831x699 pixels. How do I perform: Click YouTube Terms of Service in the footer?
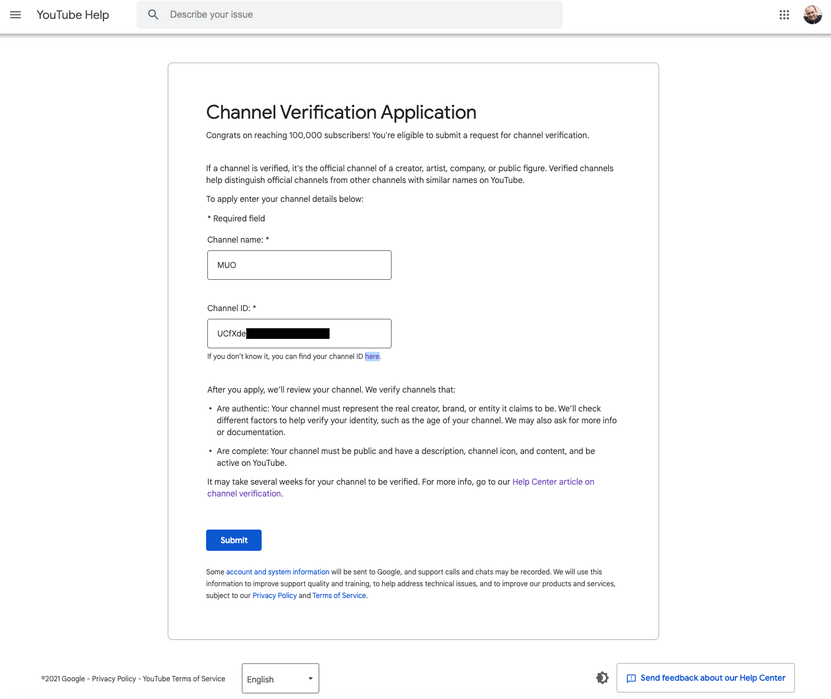pyautogui.click(x=184, y=679)
